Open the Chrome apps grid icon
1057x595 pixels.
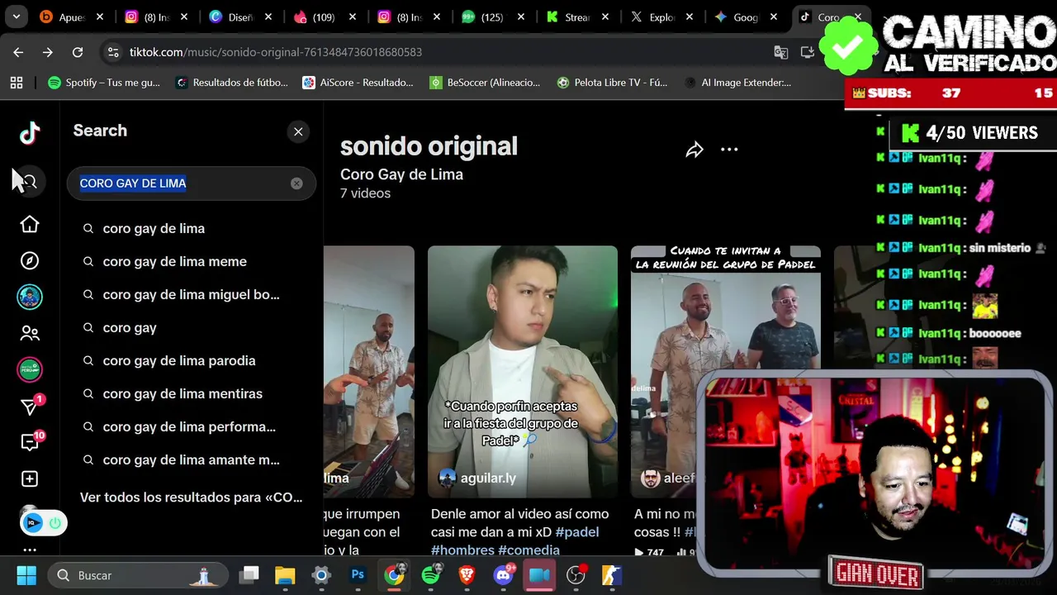point(17,83)
